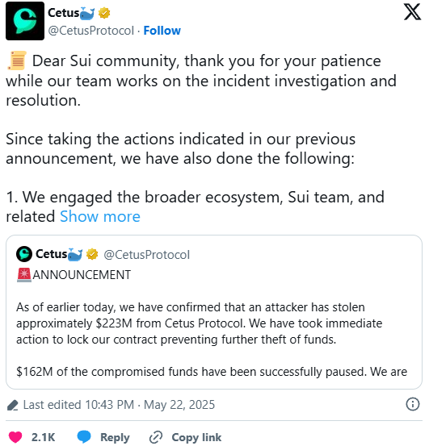Click the small Cetus avatar in the quoted tweet

coord(24,254)
